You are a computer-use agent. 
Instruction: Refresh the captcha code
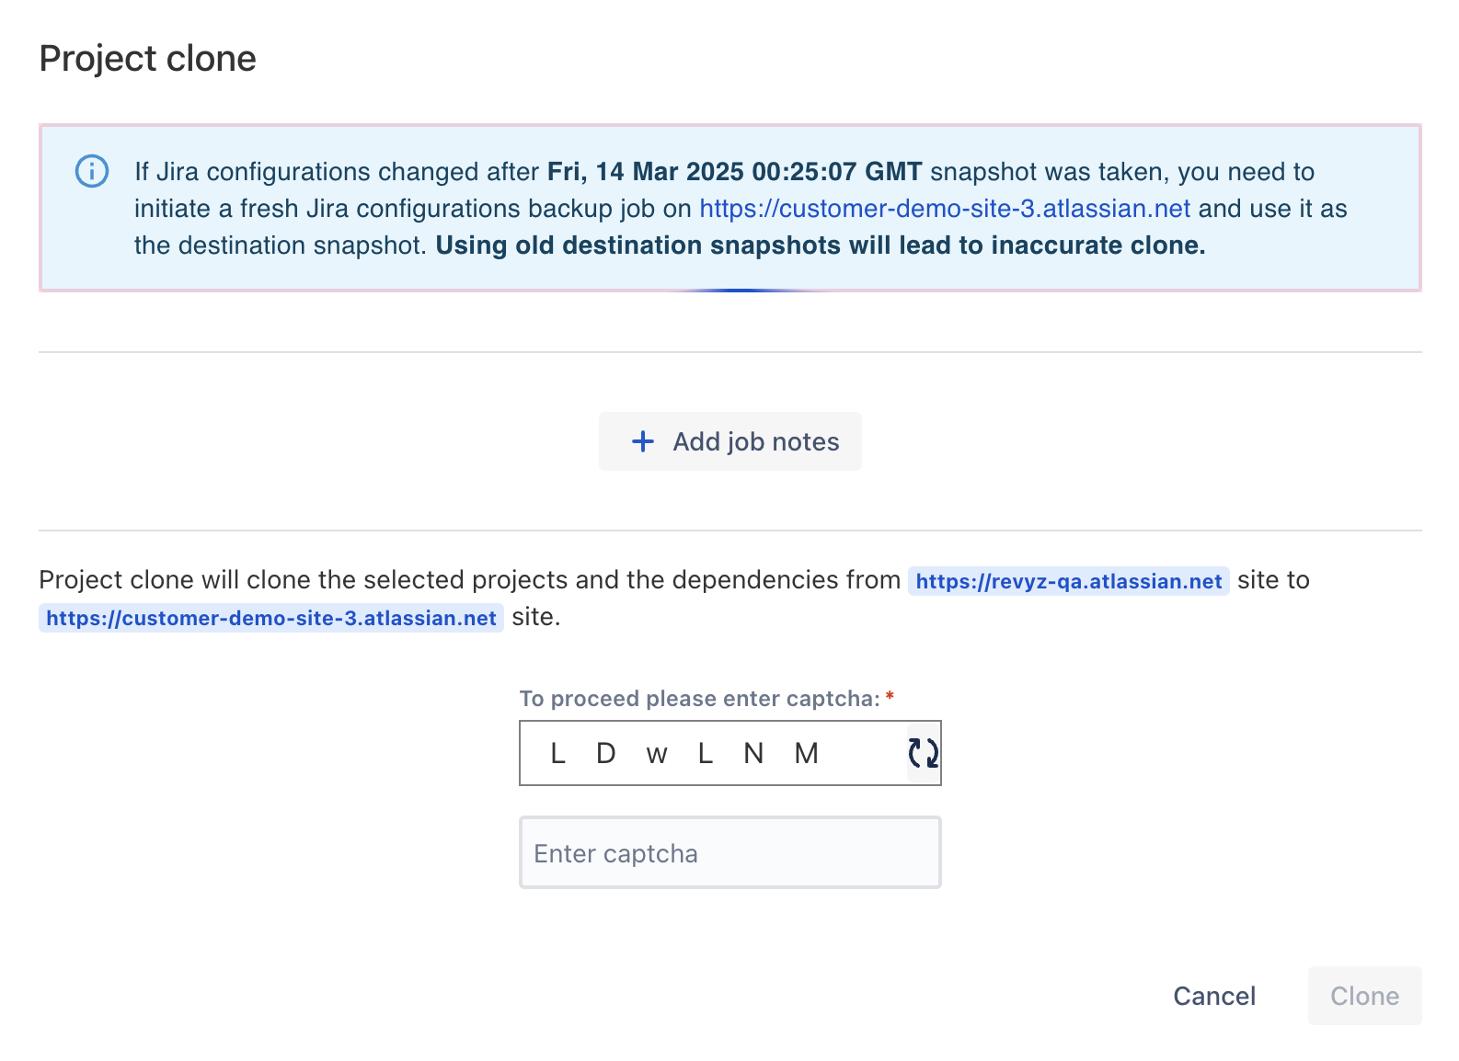923,753
